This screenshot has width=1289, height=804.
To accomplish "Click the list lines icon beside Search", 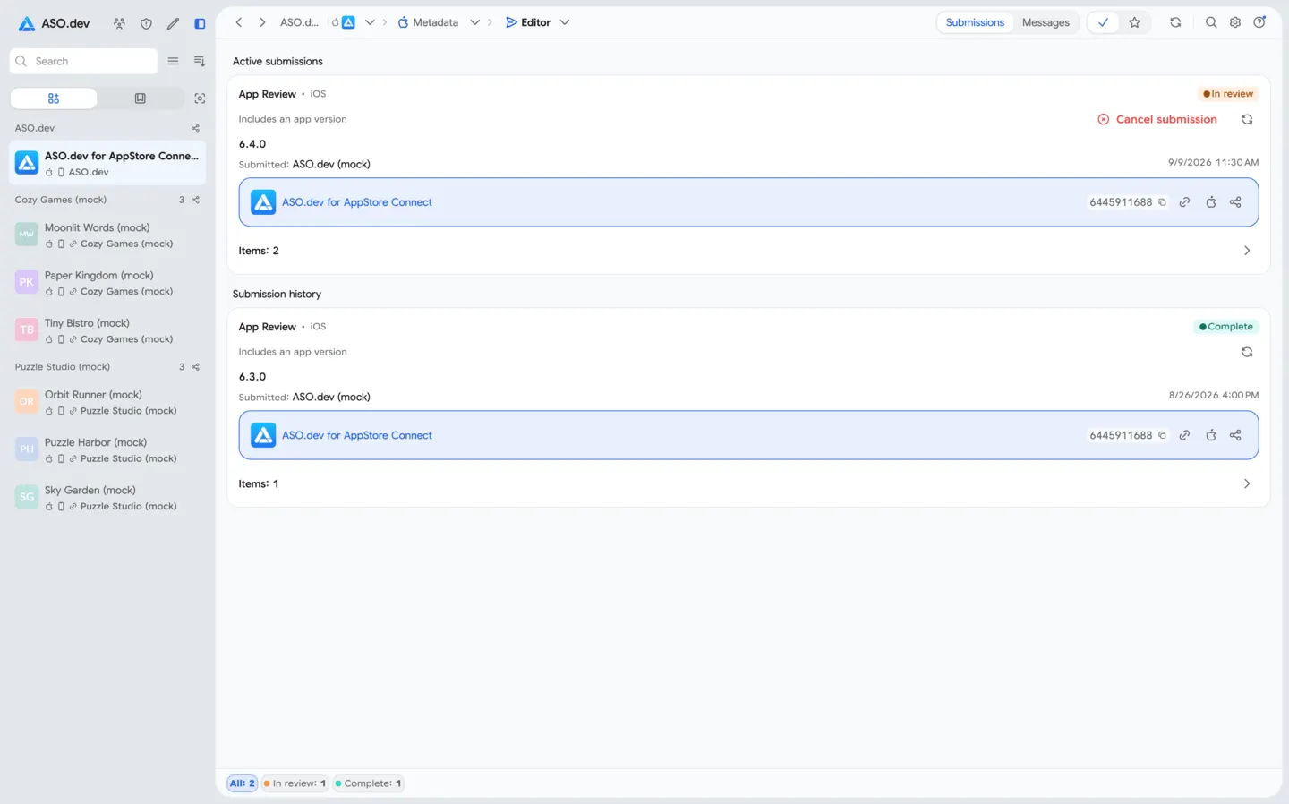I will point(173,61).
